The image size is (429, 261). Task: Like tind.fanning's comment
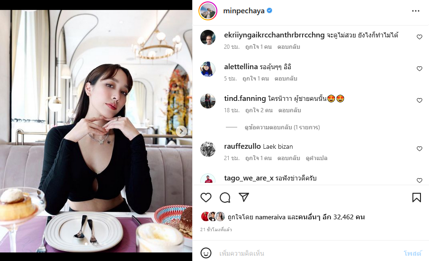pos(420,100)
